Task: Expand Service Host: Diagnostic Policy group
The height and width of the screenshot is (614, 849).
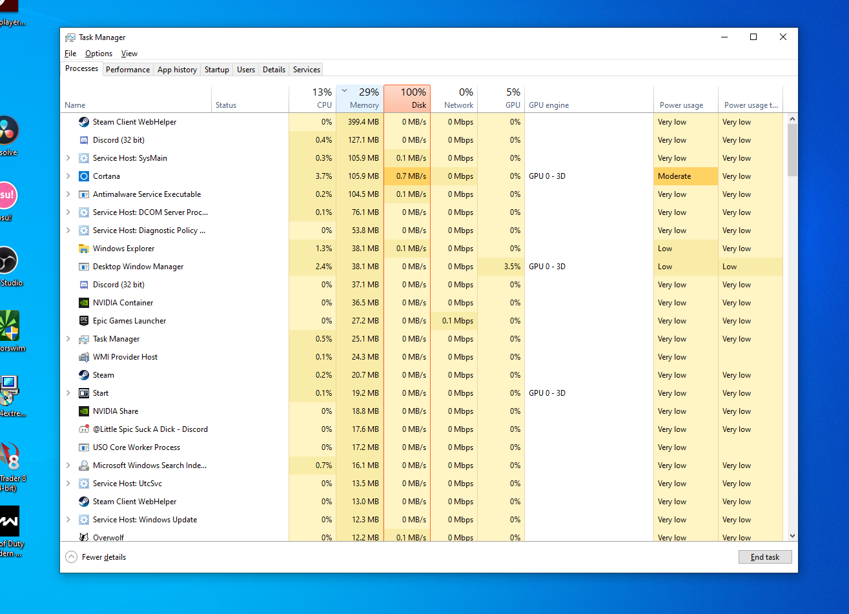Action: [x=68, y=230]
